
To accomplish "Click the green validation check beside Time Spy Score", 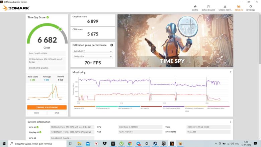I will [x=48, y=17].
